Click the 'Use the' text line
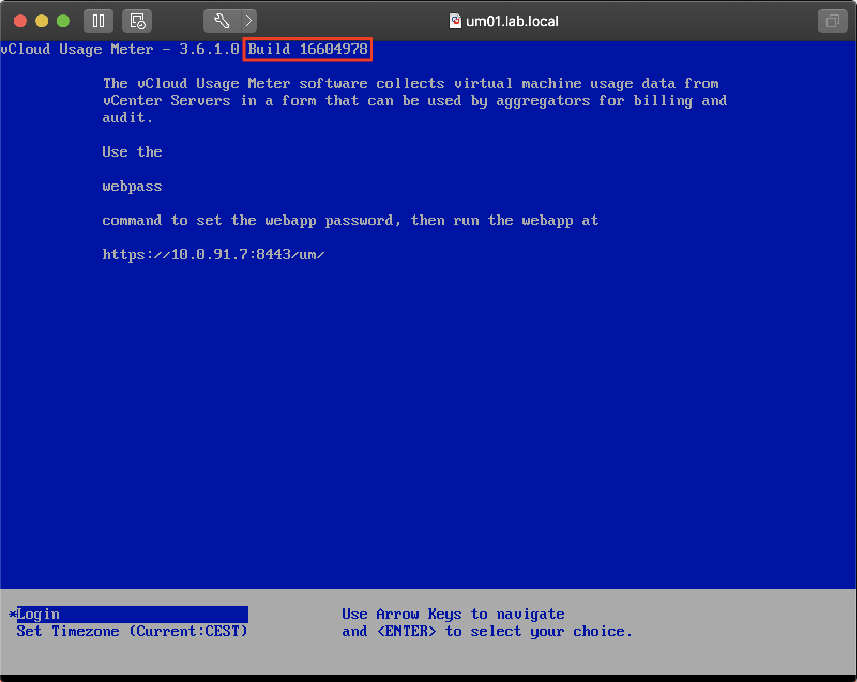857x682 pixels. 132,152
